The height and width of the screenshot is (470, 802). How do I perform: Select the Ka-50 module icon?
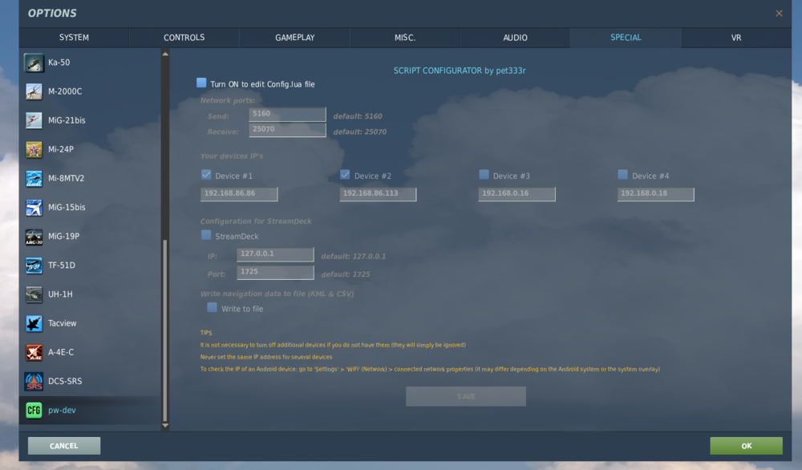[34, 63]
